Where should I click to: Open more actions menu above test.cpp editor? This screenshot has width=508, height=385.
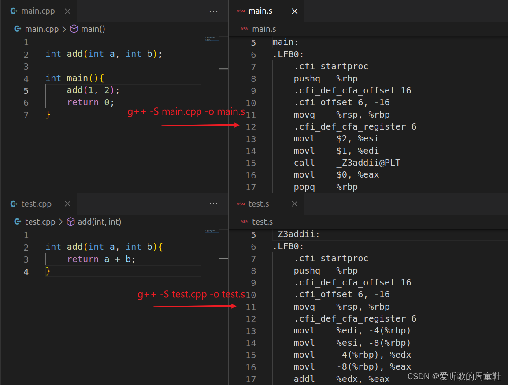coord(214,204)
